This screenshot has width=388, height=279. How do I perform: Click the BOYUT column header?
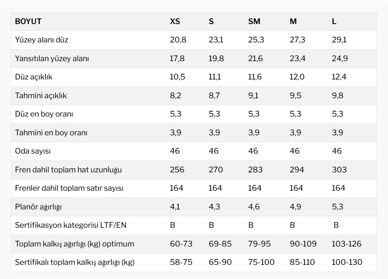click(28, 21)
